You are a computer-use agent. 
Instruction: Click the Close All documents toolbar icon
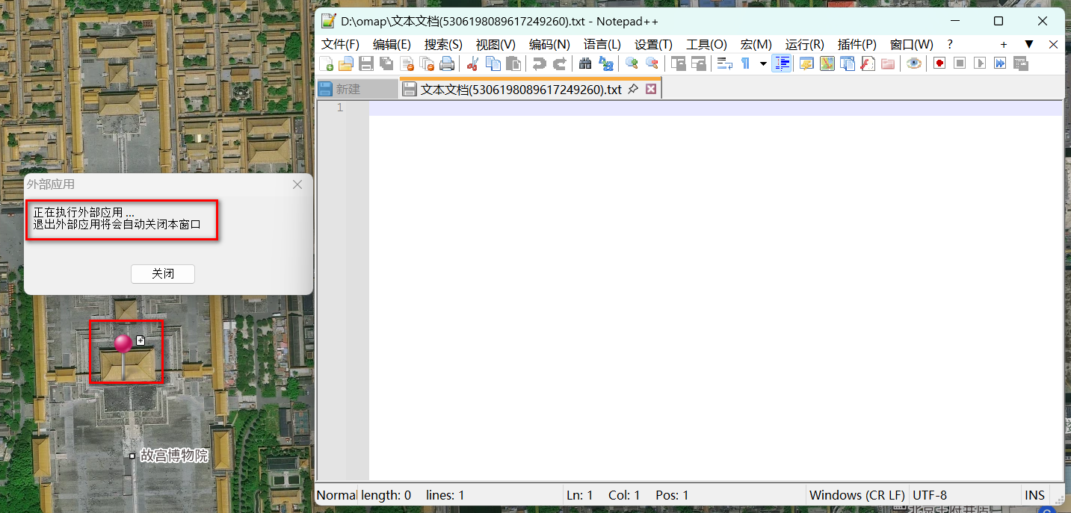427,63
